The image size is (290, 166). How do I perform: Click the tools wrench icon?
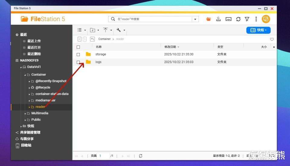(118, 30)
